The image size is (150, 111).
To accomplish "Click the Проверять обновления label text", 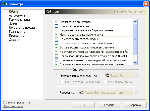I will pyautogui.click(x=74, y=26).
